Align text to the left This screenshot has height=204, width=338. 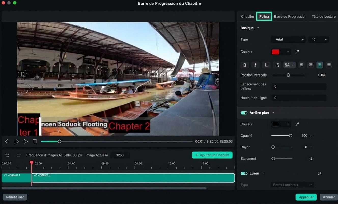point(301,65)
